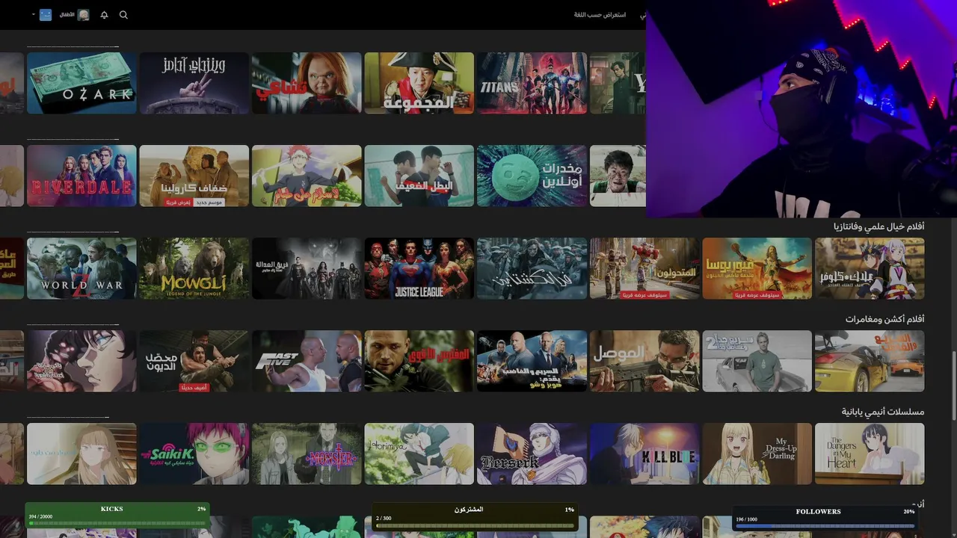Expand the profile dropdown caret
Viewport: 957px width, 538px height.
tap(34, 15)
